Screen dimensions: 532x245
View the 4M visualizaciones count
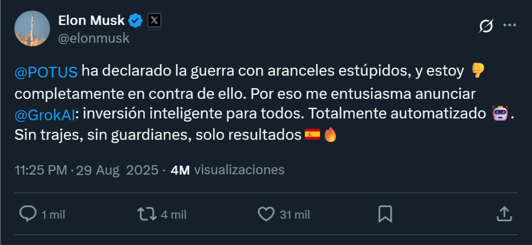(x=227, y=170)
